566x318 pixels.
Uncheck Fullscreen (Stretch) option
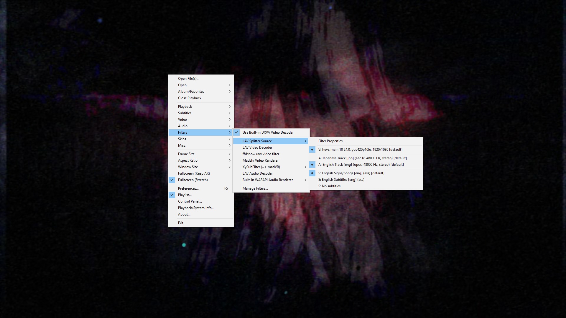click(193, 180)
